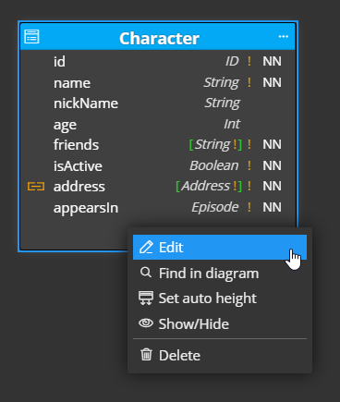Click the eye icon for Show/Hide
The image size is (340, 402).
(146, 323)
